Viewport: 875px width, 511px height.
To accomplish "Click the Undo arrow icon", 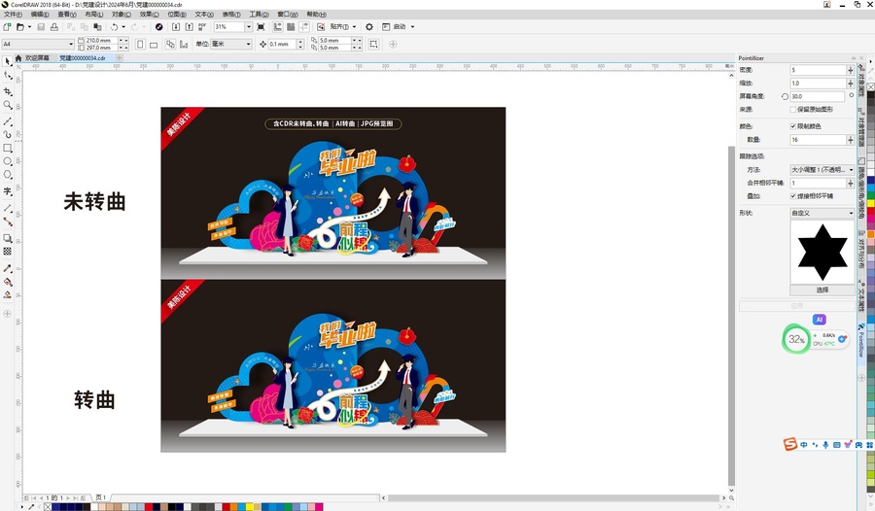I will coord(114,27).
